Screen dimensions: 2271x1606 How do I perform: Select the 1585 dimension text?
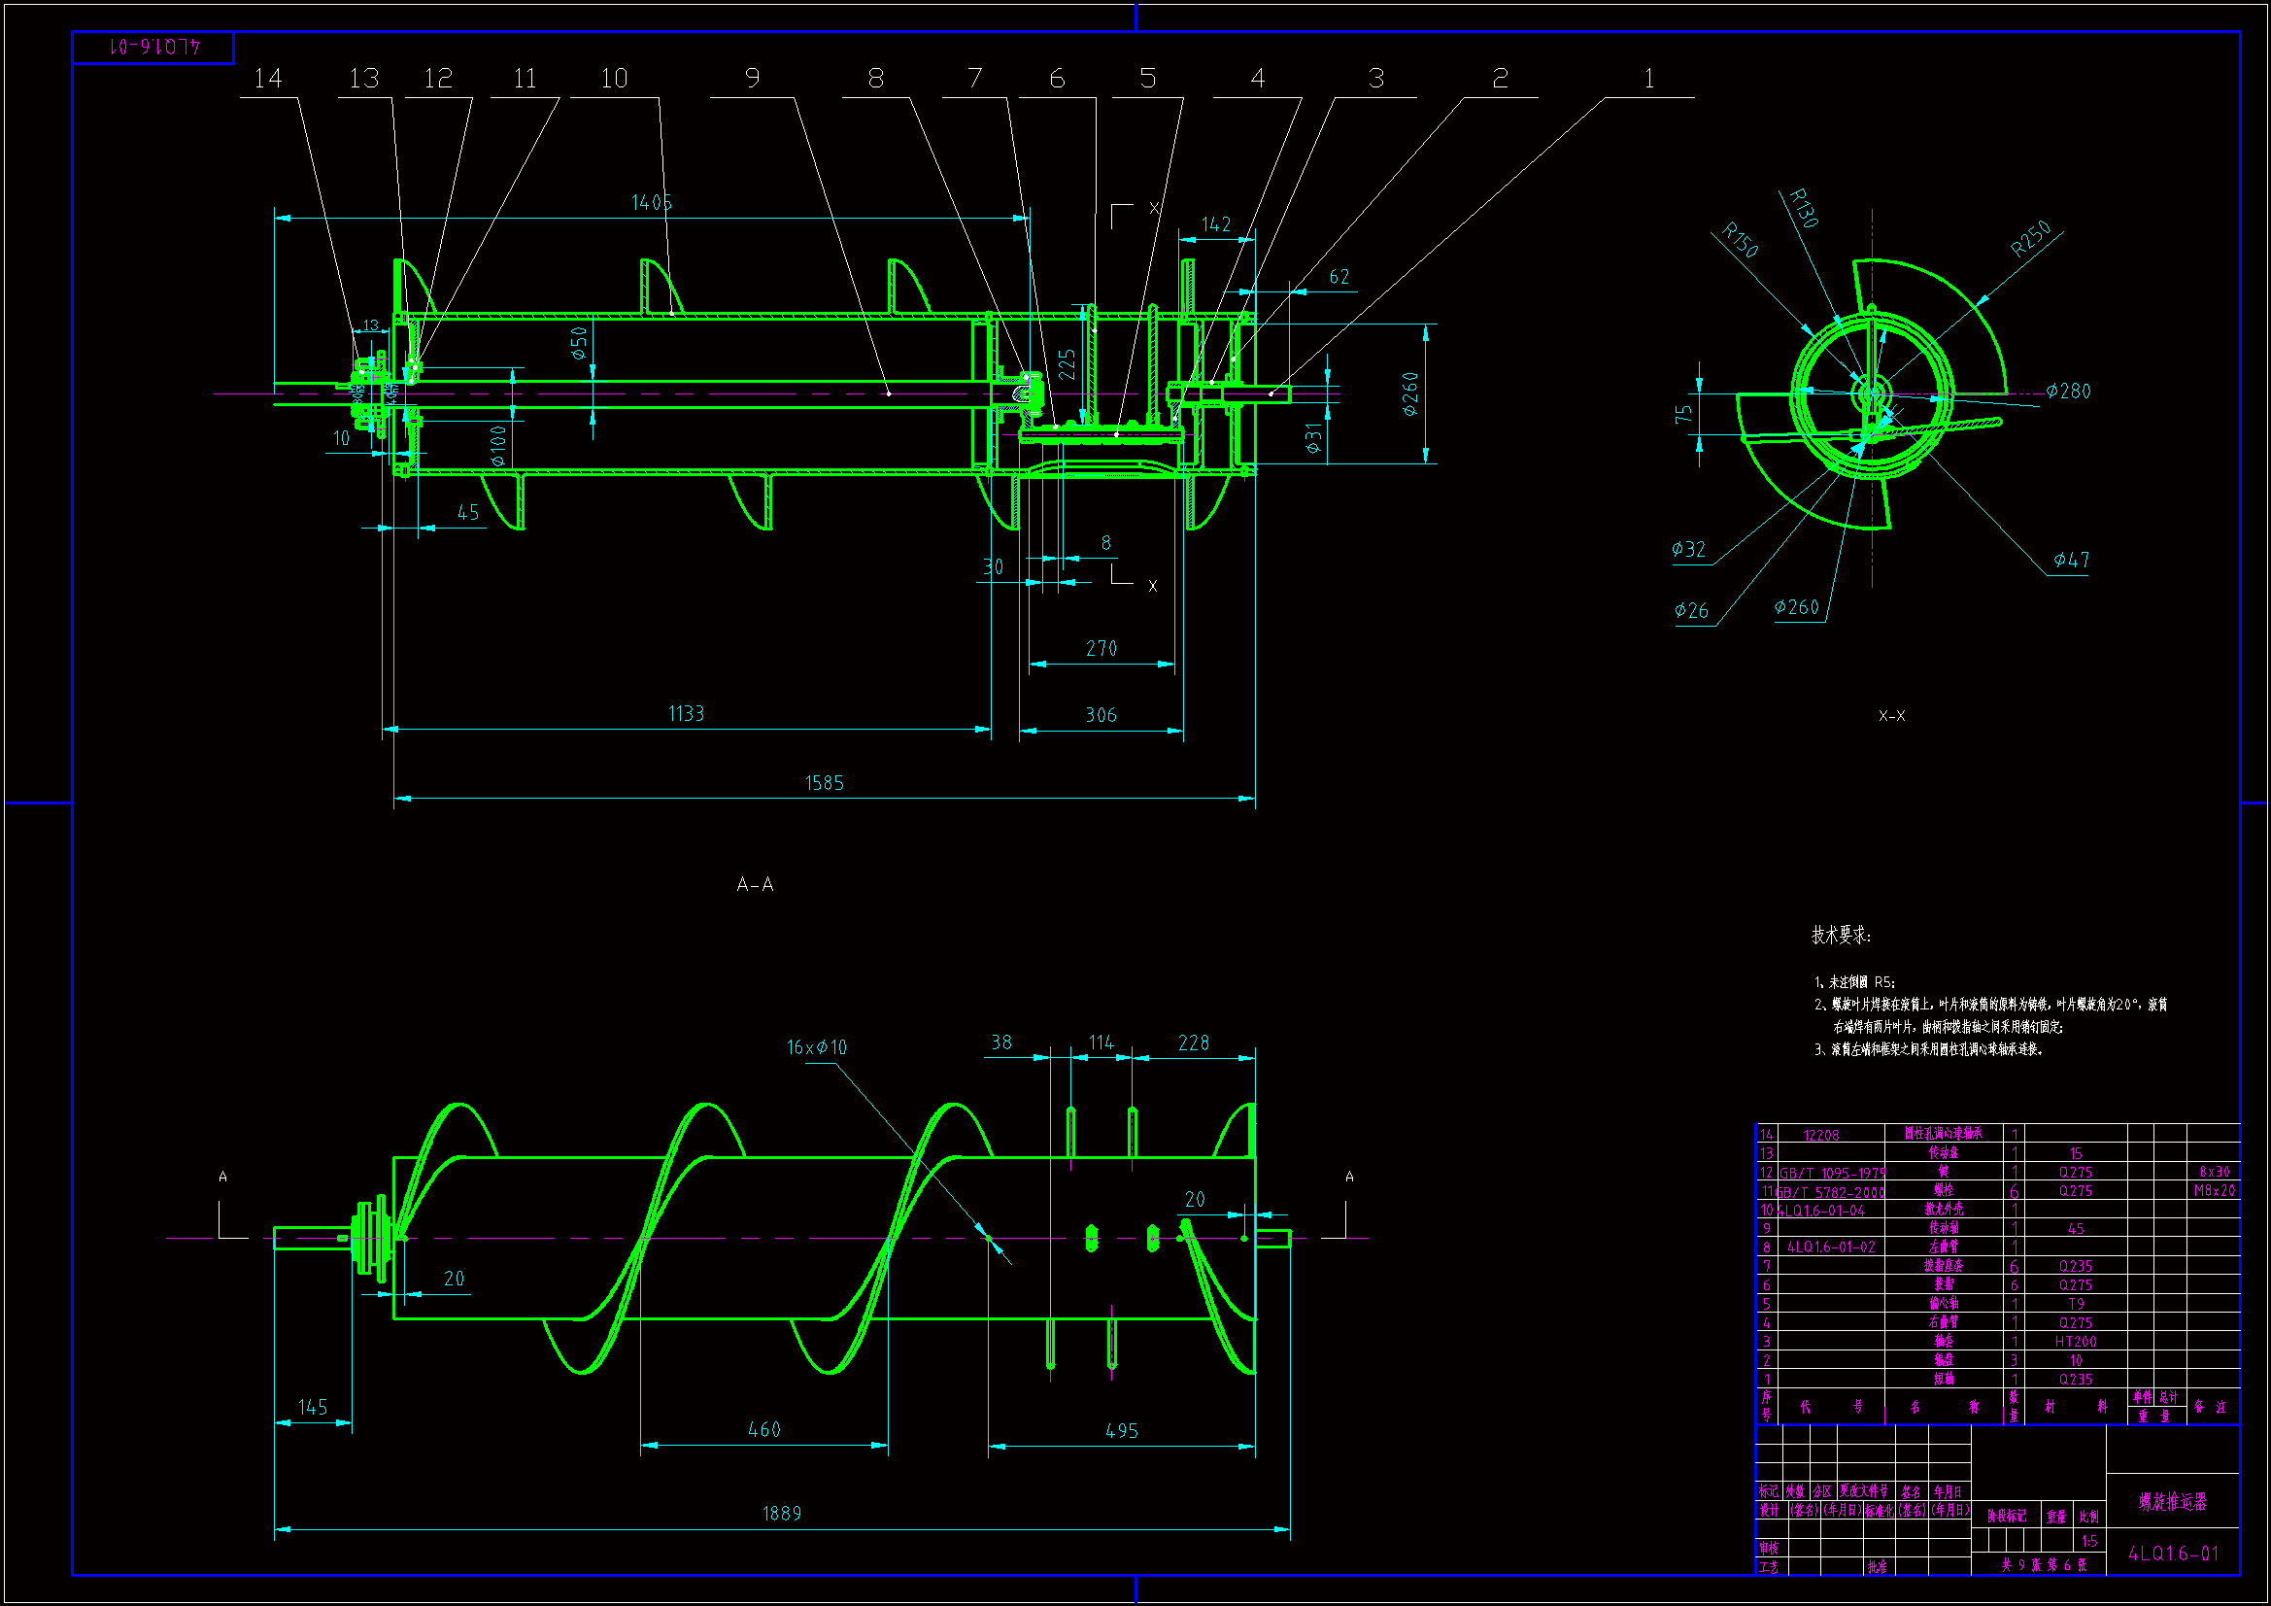(x=824, y=783)
